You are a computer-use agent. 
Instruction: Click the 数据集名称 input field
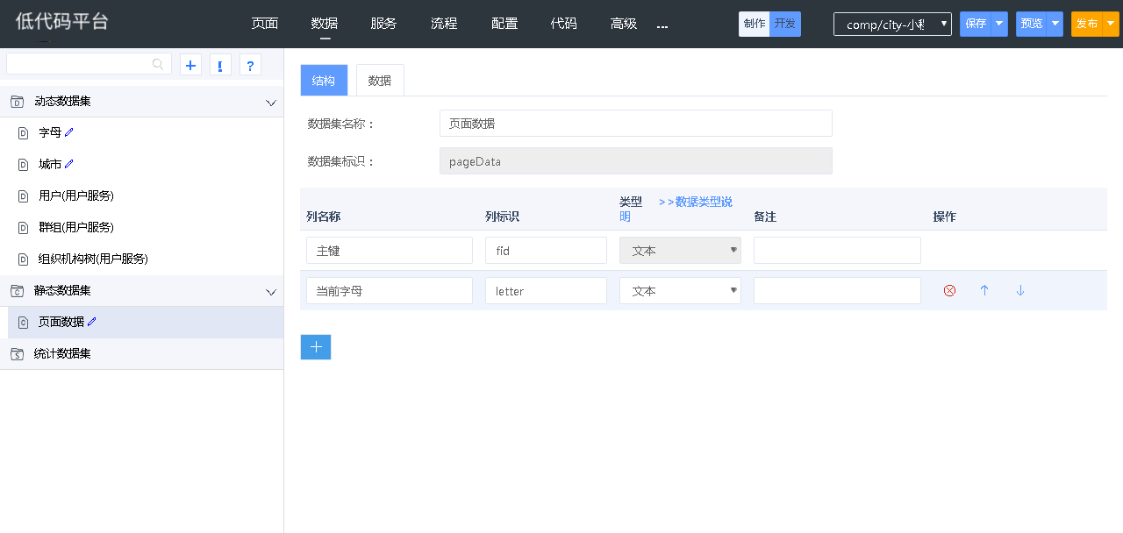click(x=635, y=124)
